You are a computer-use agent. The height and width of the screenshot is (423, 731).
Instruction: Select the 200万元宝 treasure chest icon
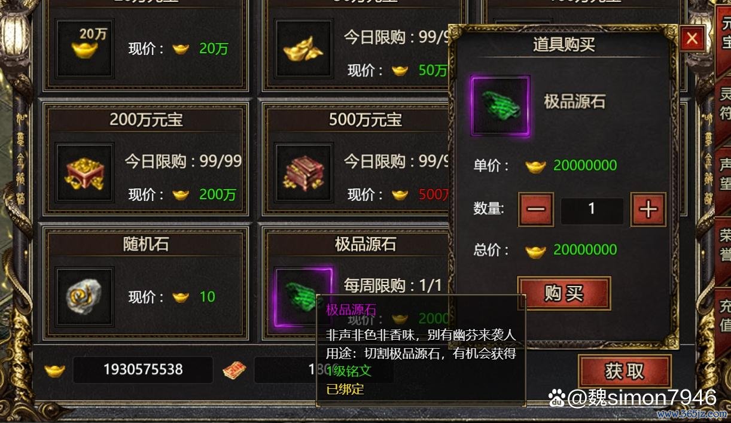coord(84,172)
